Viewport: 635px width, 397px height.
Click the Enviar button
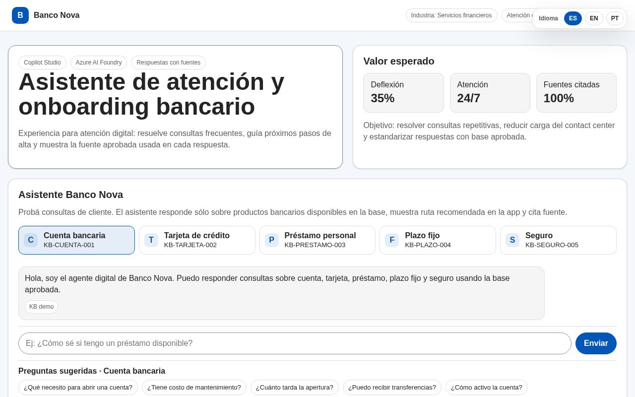tap(596, 343)
